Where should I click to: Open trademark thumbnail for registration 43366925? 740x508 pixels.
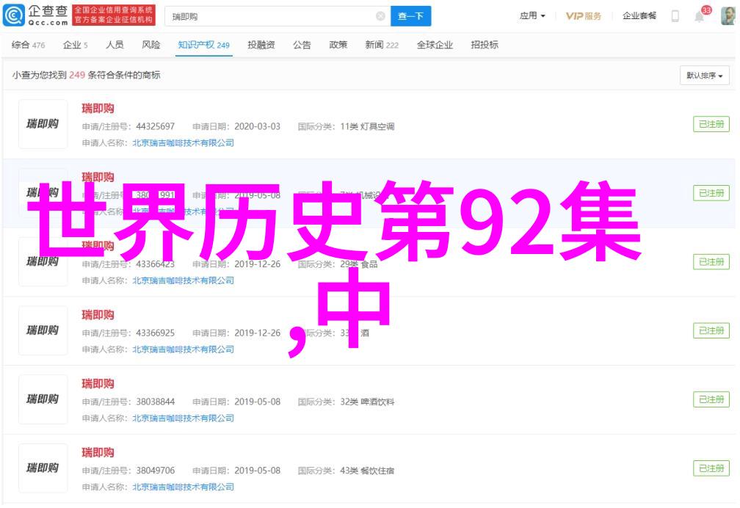[x=43, y=330]
